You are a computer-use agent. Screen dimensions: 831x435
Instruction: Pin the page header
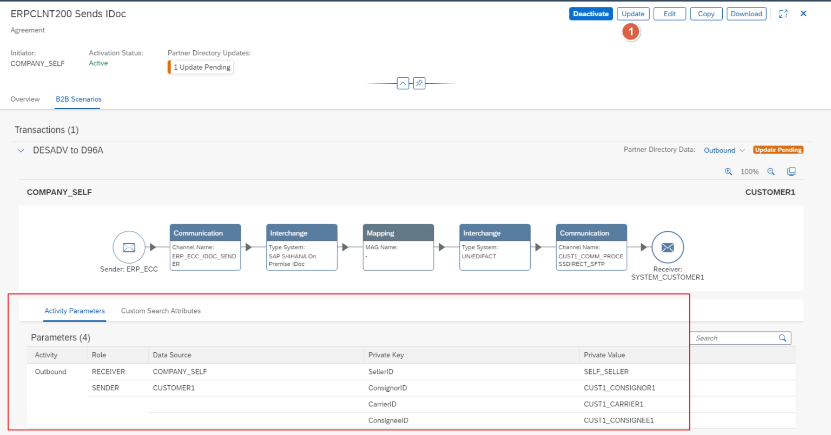click(419, 83)
